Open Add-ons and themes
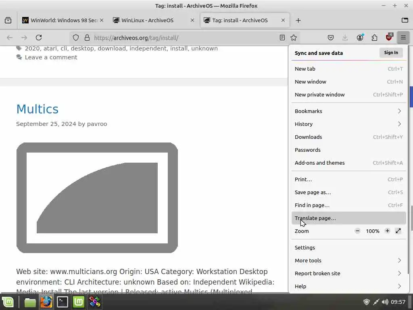This screenshot has width=413, height=310. 348,163
